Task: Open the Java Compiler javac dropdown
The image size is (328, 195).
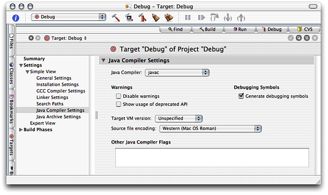Action: (177, 73)
